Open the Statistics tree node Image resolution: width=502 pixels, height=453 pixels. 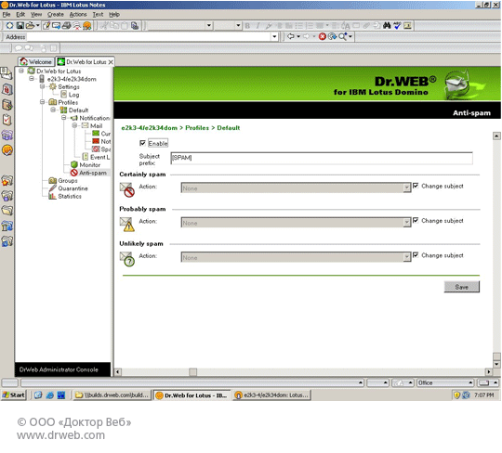point(70,196)
